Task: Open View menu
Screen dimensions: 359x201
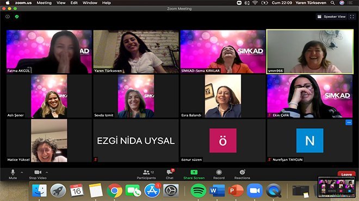Action: 61,3
